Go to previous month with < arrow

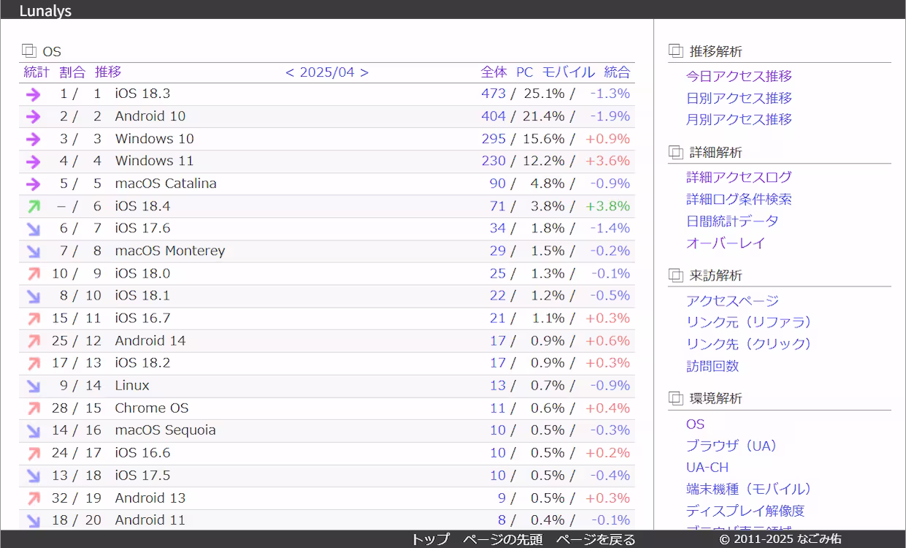pos(289,72)
